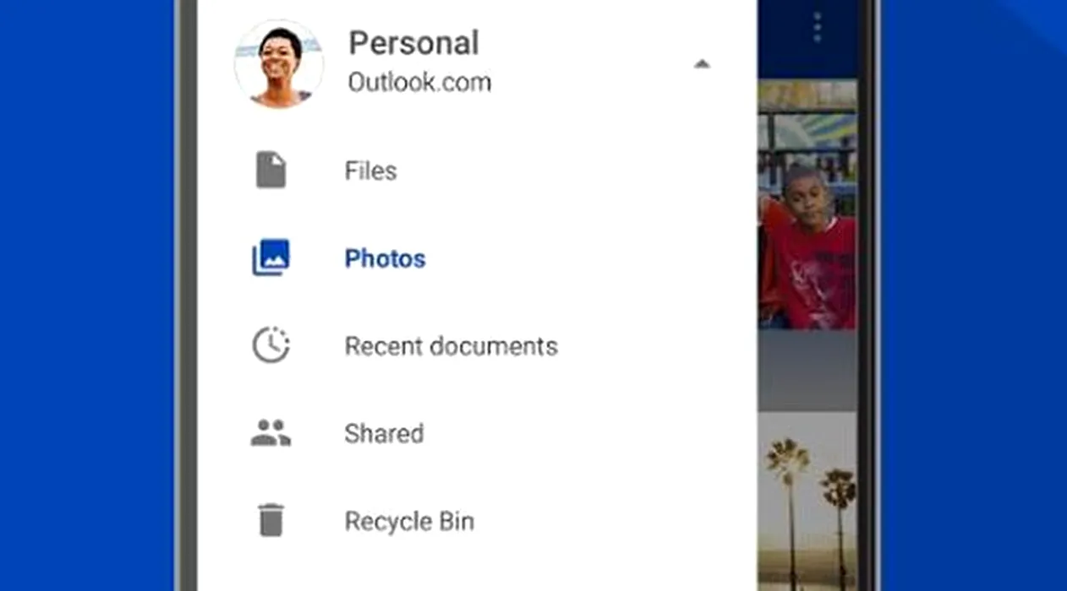Screen dimensions: 1067x591
Task: Open the Files document icon
Action: point(271,171)
